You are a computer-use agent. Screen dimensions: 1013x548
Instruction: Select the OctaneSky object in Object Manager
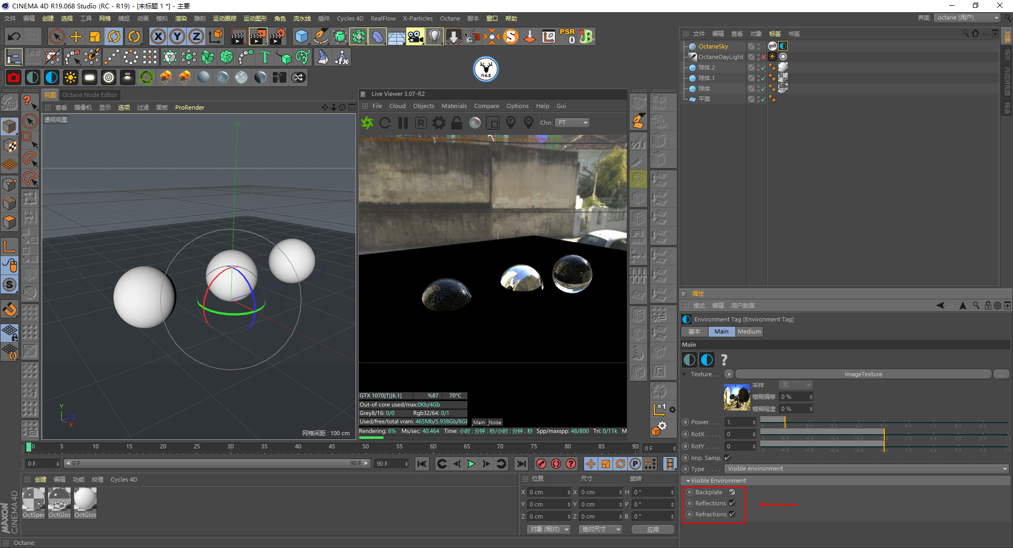tap(713, 46)
